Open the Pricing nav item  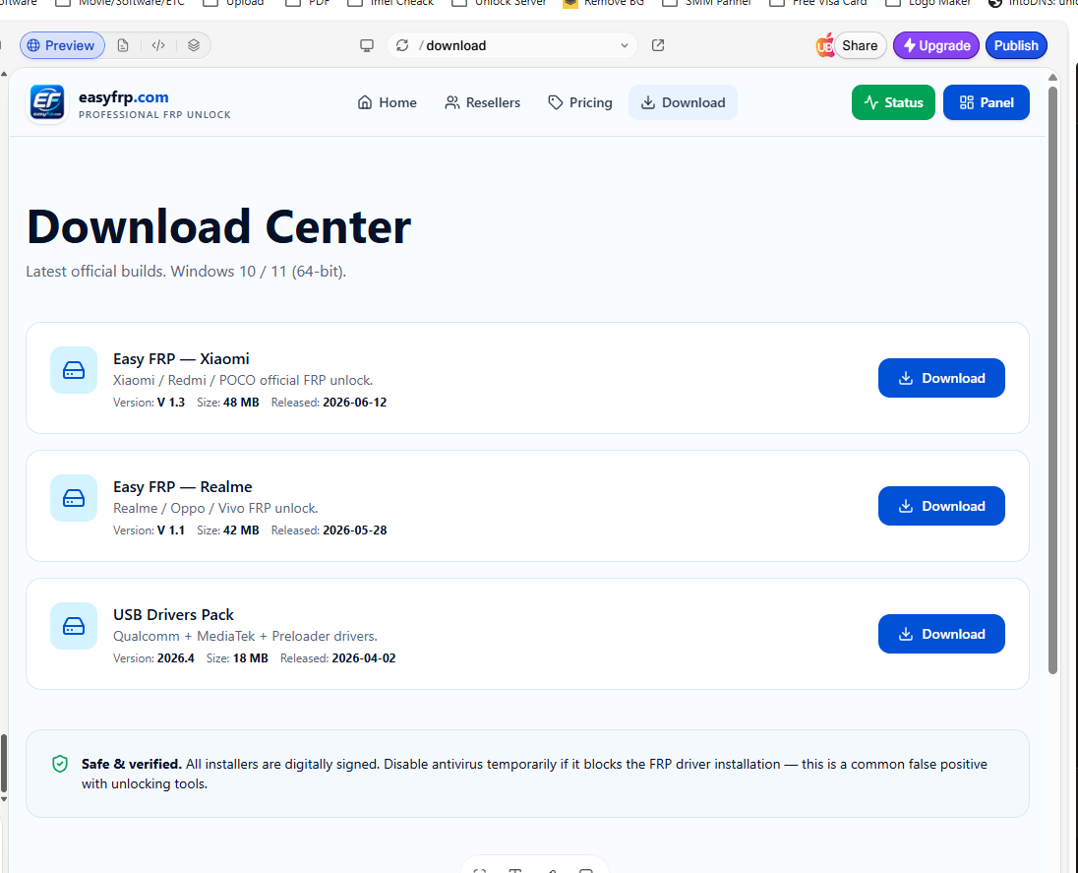(580, 102)
